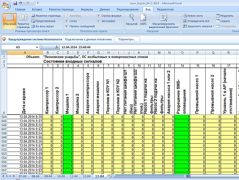Click the security warning shield icon
This screenshot has width=239, height=180.
(x=4, y=39)
